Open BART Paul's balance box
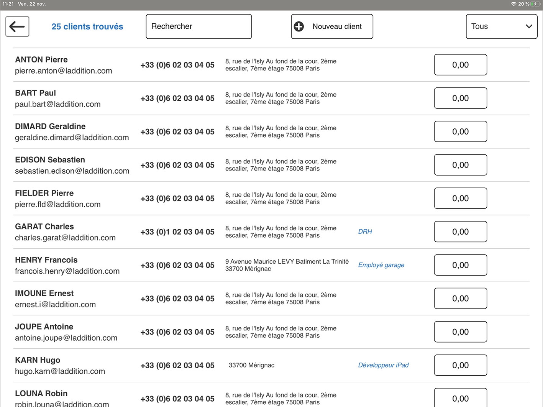The width and height of the screenshot is (543, 407). 460,98
